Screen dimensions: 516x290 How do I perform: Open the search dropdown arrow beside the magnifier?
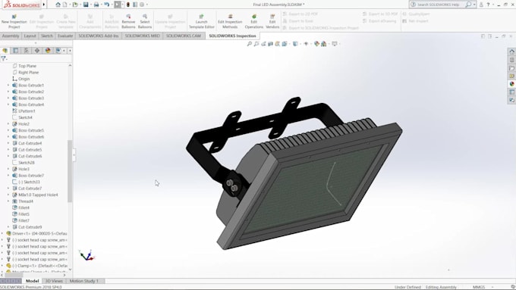pyautogui.click(x=474, y=5)
